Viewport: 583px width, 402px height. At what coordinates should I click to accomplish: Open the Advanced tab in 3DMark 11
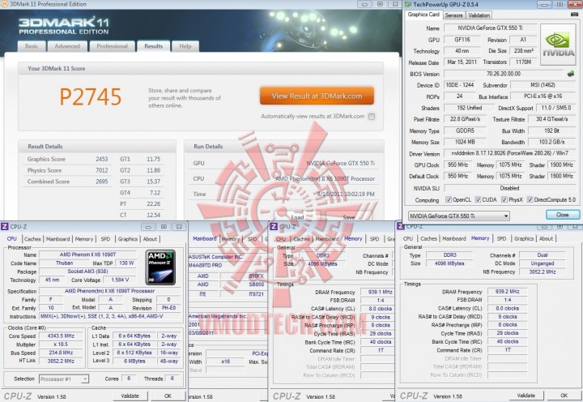67,46
